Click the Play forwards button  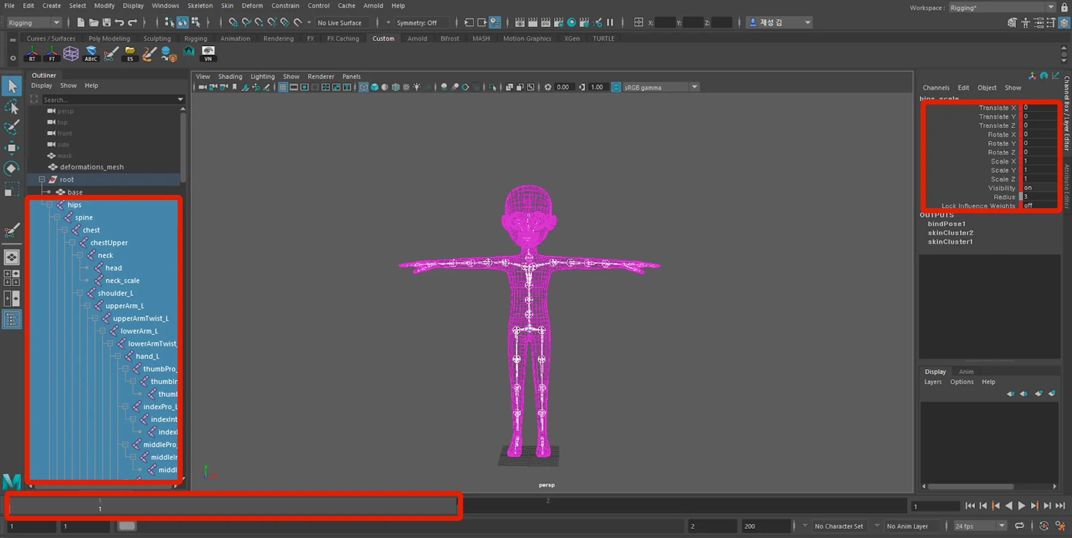pyautogui.click(x=1021, y=506)
